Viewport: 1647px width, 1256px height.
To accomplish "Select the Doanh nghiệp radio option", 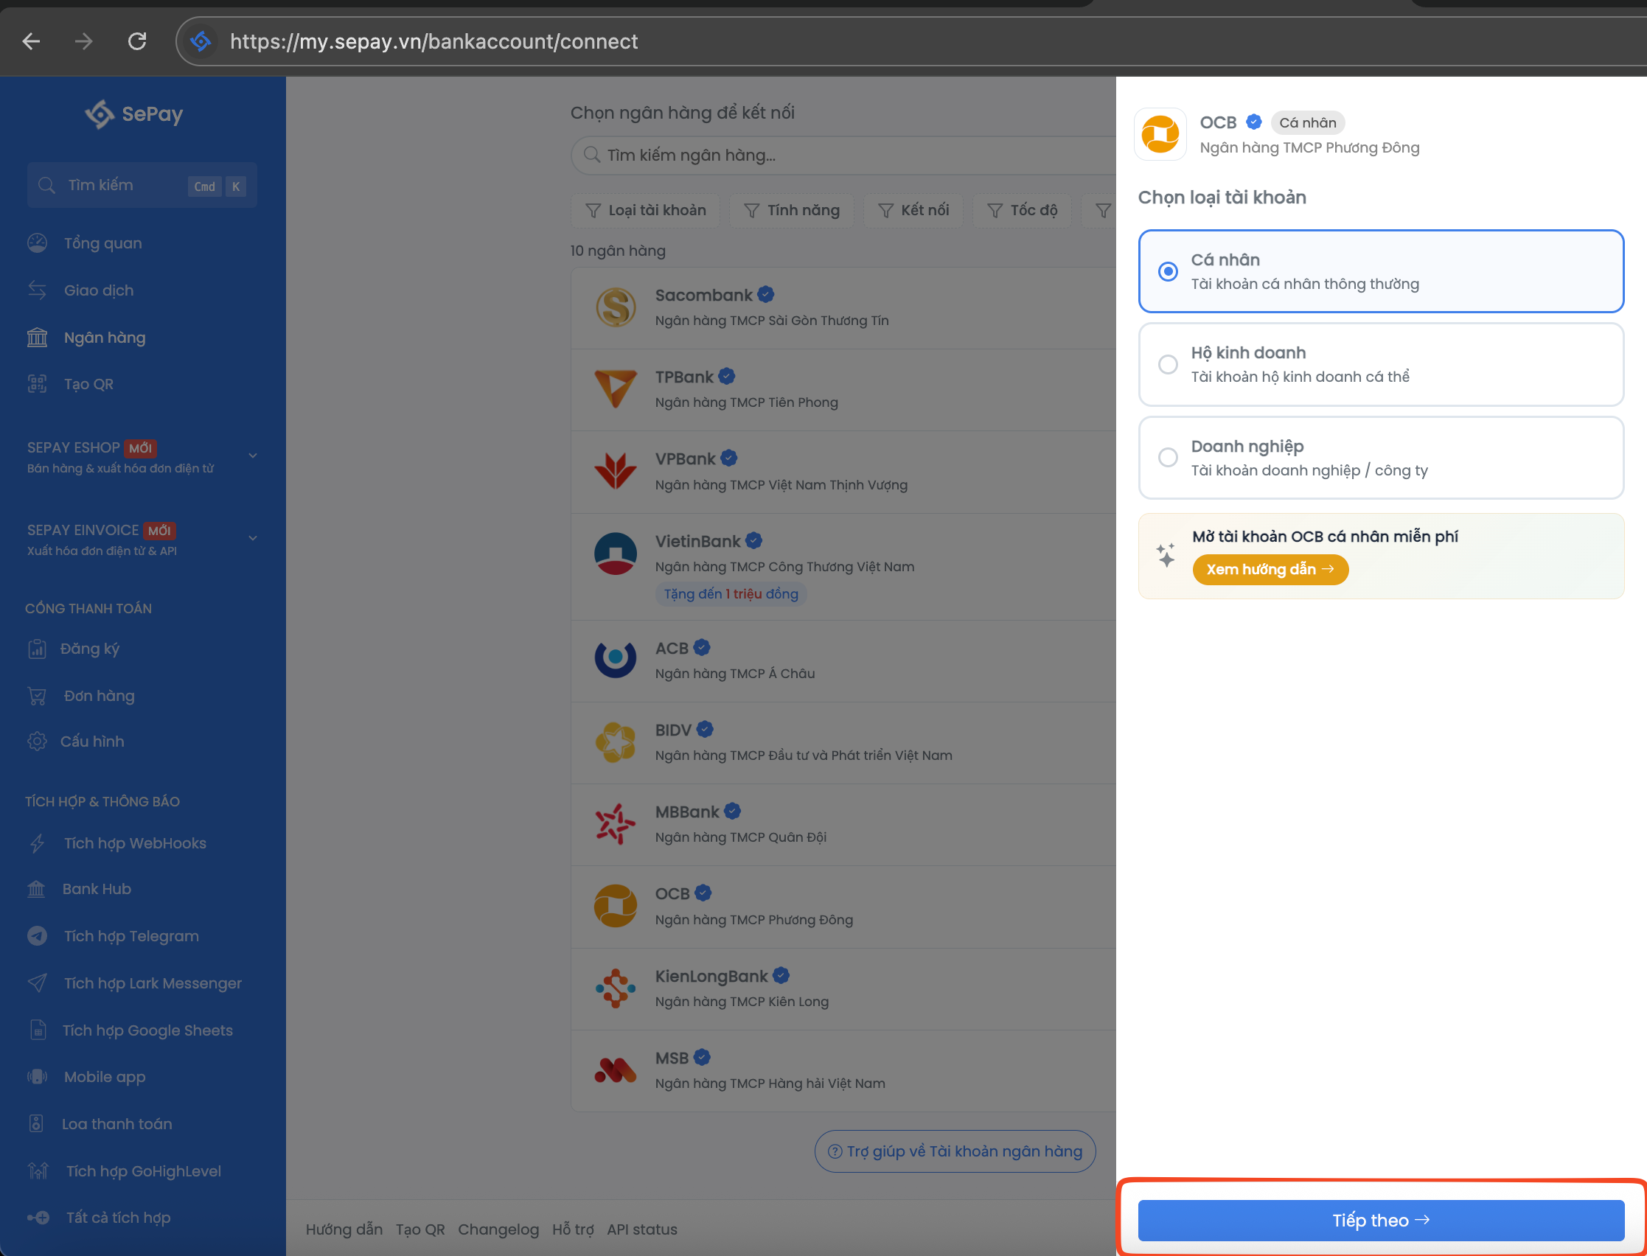I will coord(1168,458).
